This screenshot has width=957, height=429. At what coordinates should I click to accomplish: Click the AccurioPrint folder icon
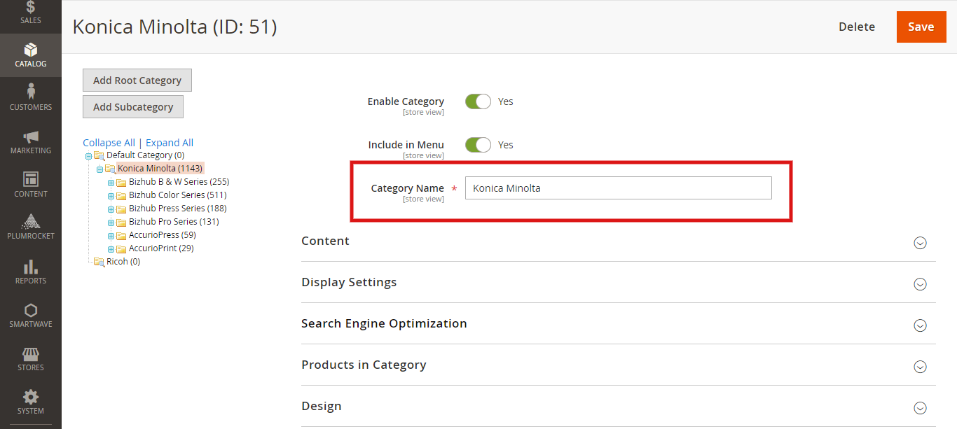click(121, 248)
